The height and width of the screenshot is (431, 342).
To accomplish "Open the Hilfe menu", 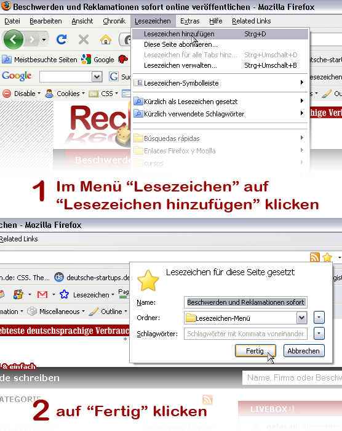I will (x=216, y=21).
